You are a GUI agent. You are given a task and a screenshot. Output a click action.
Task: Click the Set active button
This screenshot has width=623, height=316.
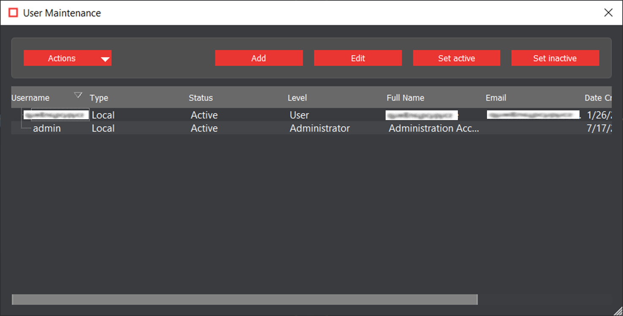tap(456, 58)
